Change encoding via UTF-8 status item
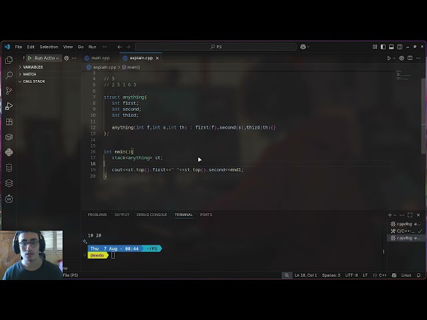The width and height of the screenshot is (427, 320). pyautogui.click(x=352, y=275)
